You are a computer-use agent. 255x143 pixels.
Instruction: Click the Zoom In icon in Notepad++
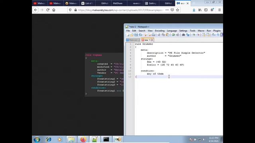(194, 35)
